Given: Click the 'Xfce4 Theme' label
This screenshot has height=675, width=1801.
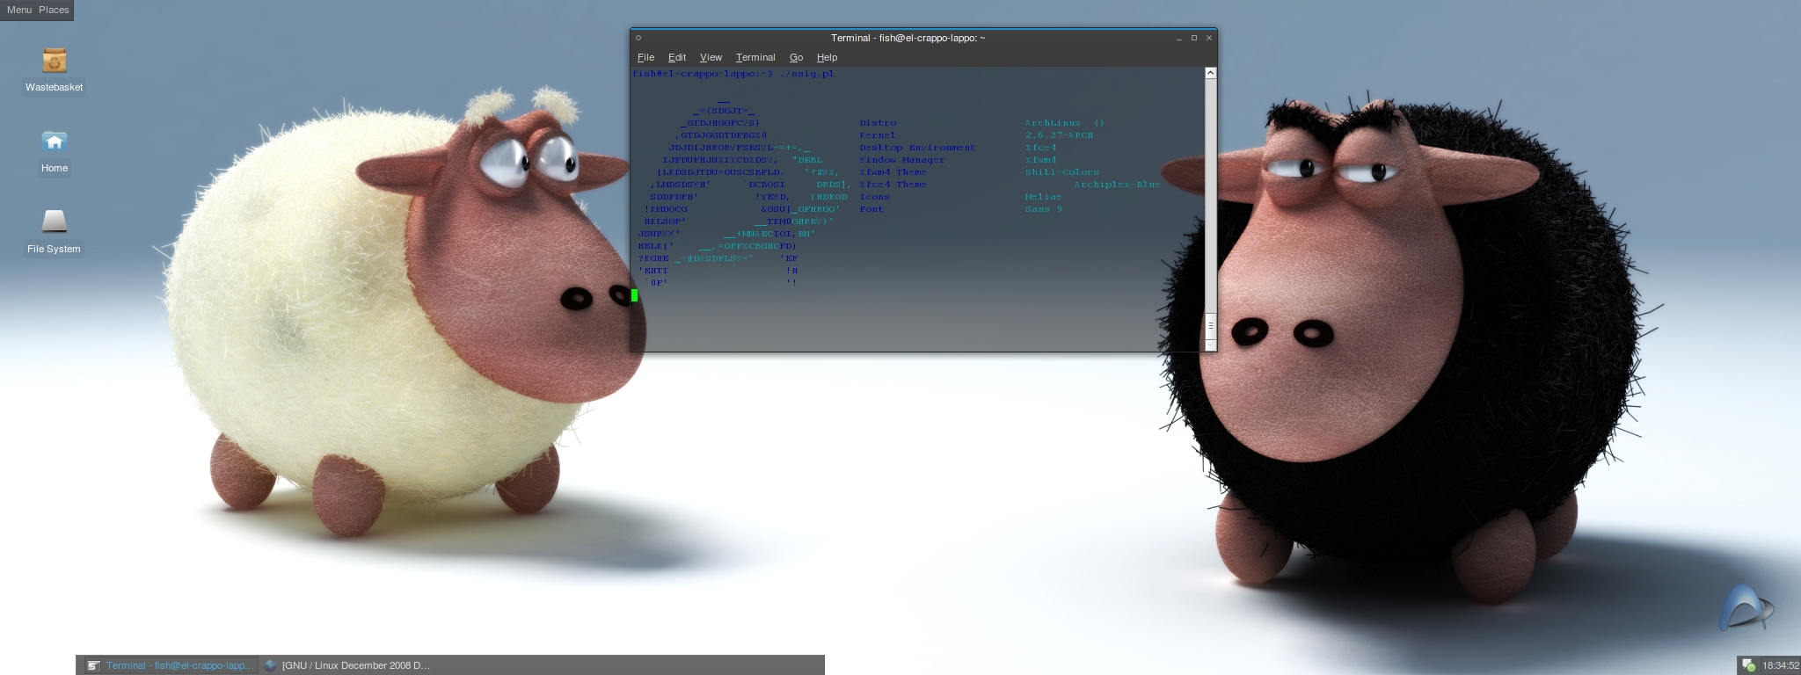Looking at the screenshot, I should click(x=893, y=185).
